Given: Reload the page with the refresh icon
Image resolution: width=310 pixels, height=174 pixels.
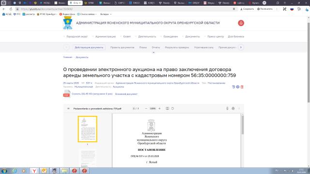Looking at the screenshot, I should pos(11,9).
